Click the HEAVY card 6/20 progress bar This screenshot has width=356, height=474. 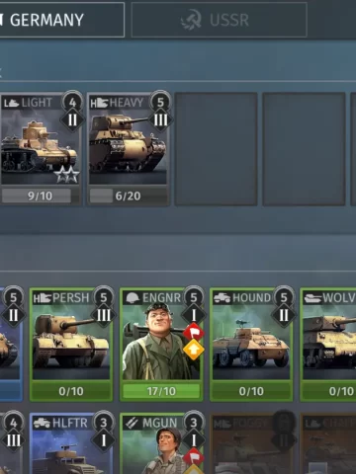click(128, 196)
